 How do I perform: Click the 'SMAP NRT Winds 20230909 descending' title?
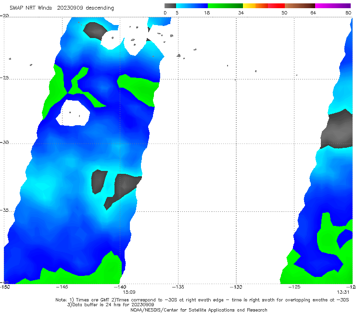point(62,8)
